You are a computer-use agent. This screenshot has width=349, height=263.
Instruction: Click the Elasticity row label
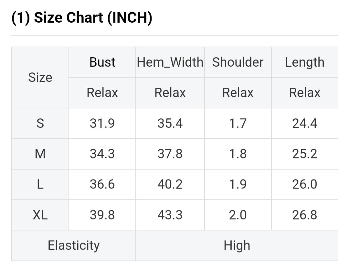tap(74, 246)
